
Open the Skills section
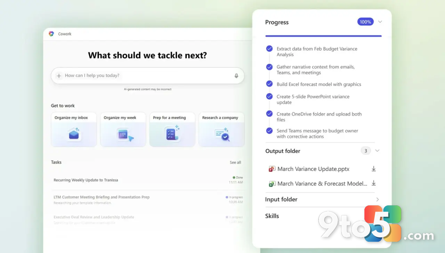272,216
